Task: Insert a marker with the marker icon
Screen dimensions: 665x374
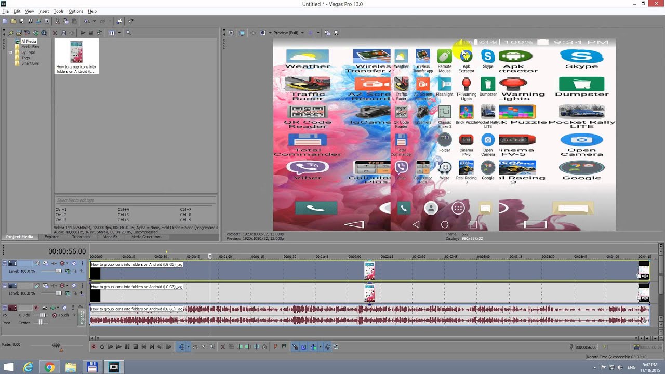Action: tap(275, 346)
